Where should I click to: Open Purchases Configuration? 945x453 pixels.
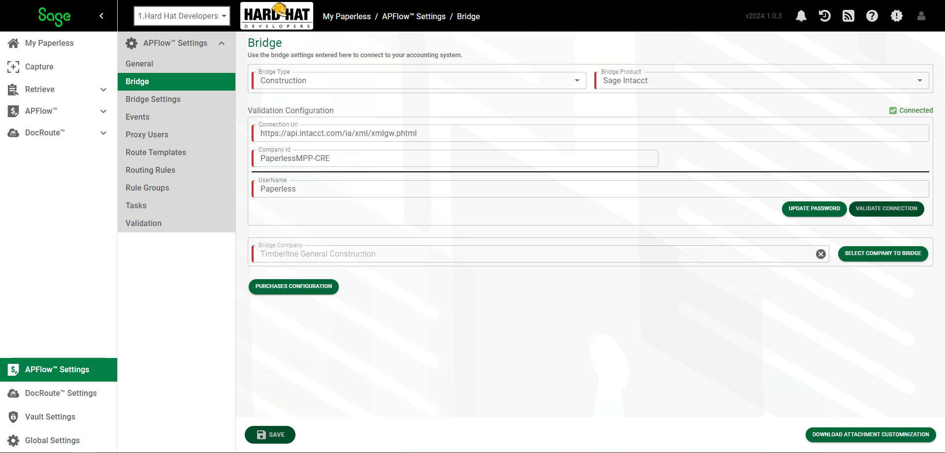tap(293, 287)
